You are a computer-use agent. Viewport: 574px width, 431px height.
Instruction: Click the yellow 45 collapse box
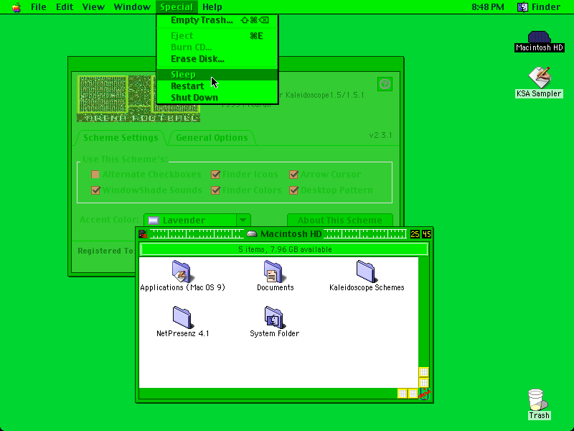(426, 234)
